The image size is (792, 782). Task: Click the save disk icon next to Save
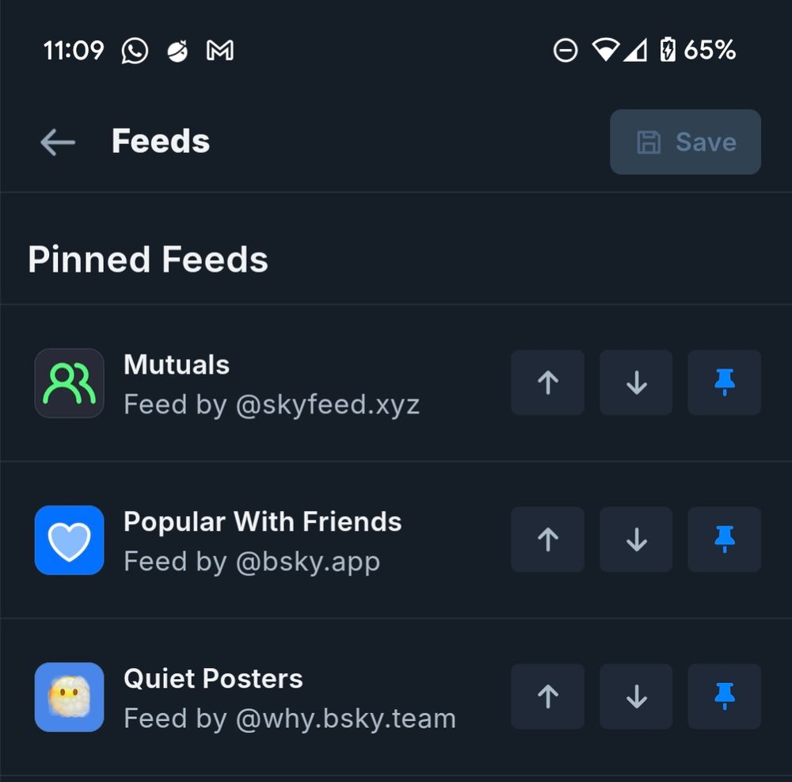click(649, 143)
